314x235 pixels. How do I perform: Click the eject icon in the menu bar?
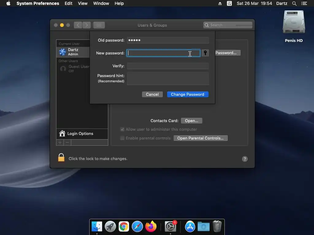coord(220,3)
